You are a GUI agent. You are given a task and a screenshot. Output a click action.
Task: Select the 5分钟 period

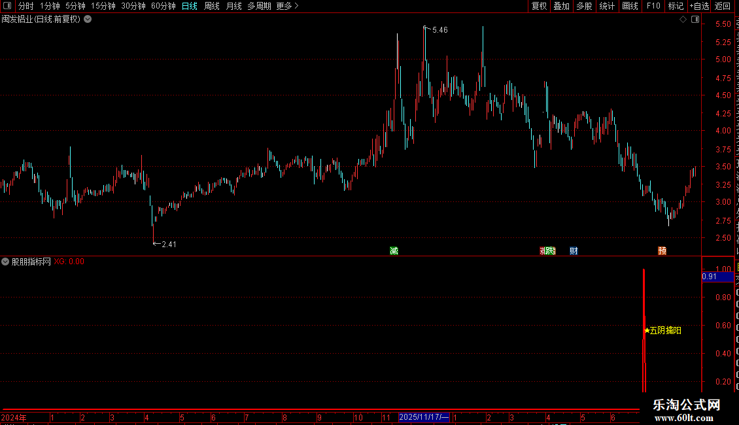coord(75,6)
